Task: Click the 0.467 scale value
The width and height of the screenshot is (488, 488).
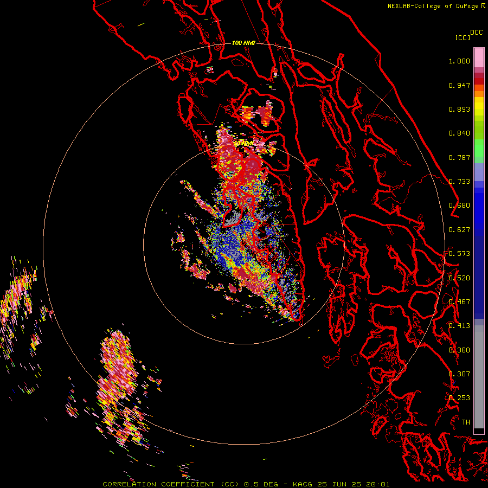Action: (x=459, y=302)
